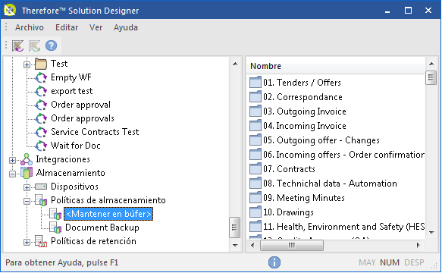This screenshot has height=273, width=442.
Task: Select 11. Health, Environment and Safety
Action: click(x=343, y=226)
